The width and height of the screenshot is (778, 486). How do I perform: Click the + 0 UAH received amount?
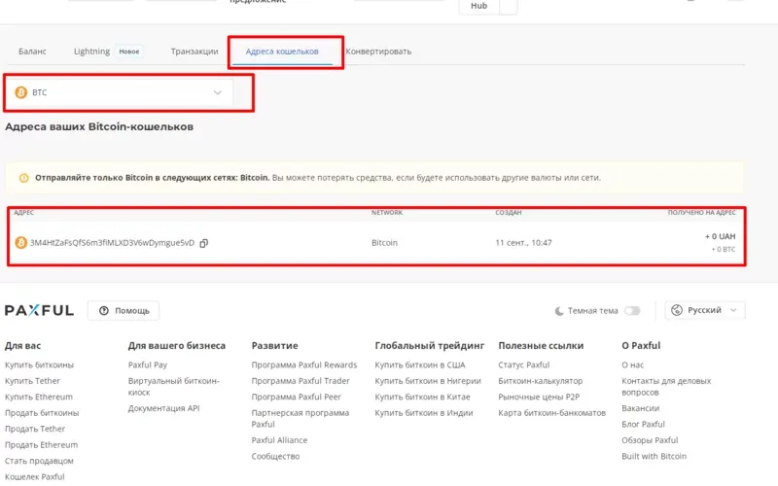[x=720, y=236]
